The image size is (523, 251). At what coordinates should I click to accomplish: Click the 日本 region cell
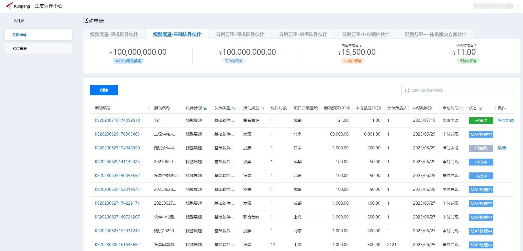tap(298, 148)
